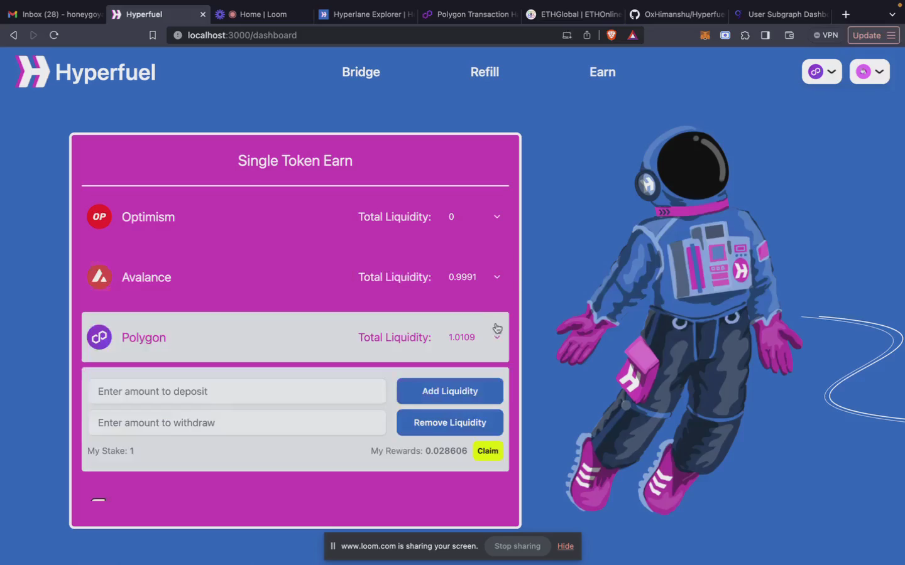Reload the dashboard page
Screen dimensions: 905x565
click(x=54, y=35)
